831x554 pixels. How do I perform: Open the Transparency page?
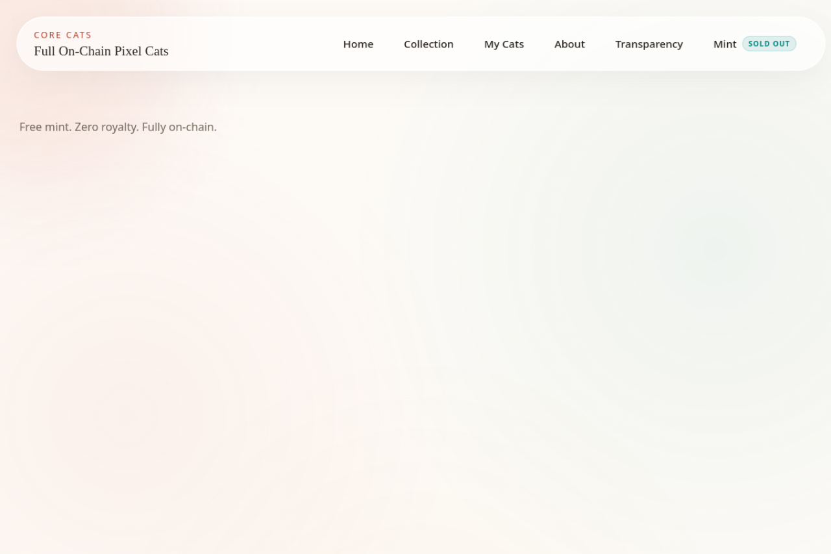(x=649, y=44)
